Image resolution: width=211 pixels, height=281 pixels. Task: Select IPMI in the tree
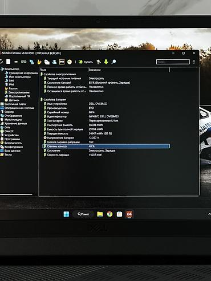pyautogui.click(x=10, y=84)
